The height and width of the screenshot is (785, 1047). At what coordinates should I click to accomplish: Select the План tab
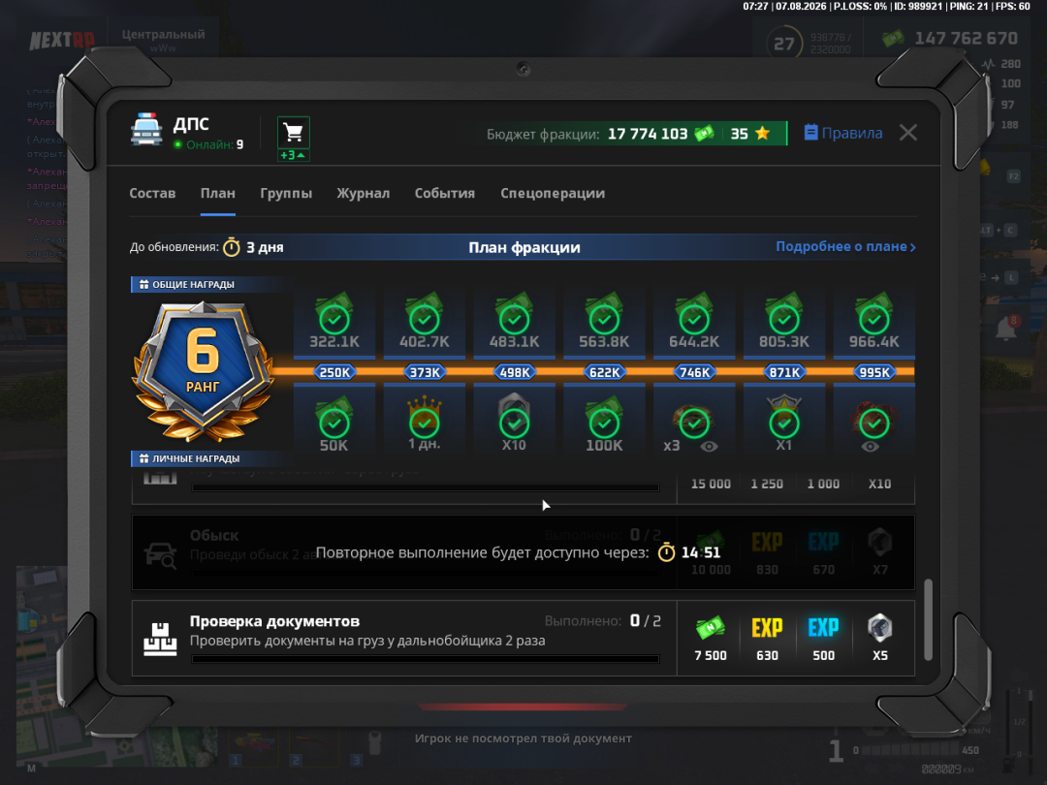tap(218, 193)
